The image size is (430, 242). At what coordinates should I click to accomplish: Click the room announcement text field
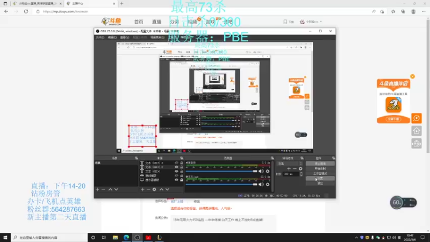pyautogui.click(x=223, y=223)
